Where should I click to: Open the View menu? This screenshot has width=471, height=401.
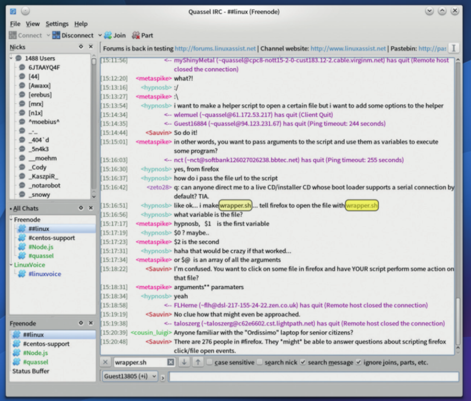pyautogui.click(x=32, y=24)
